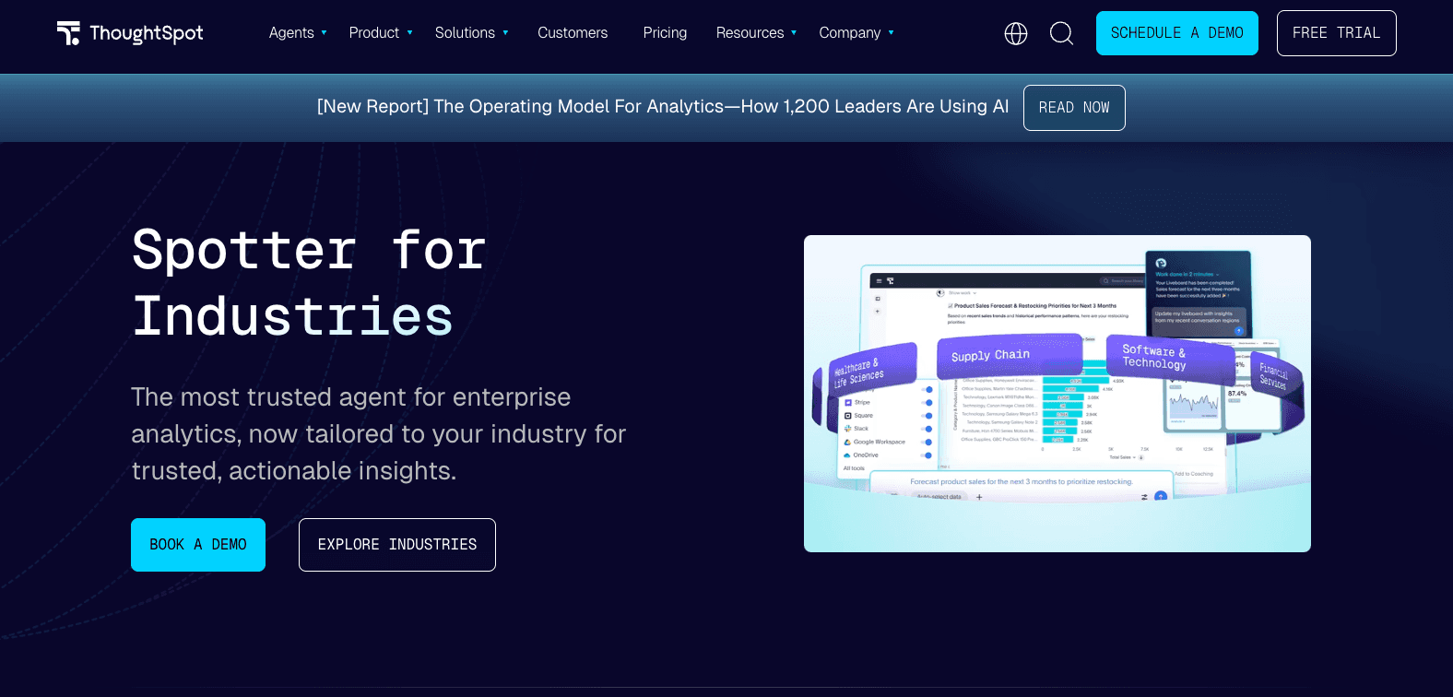1453x697 pixels.
Task: Open site search magnifier icon
Action: tap(1062, 33)
